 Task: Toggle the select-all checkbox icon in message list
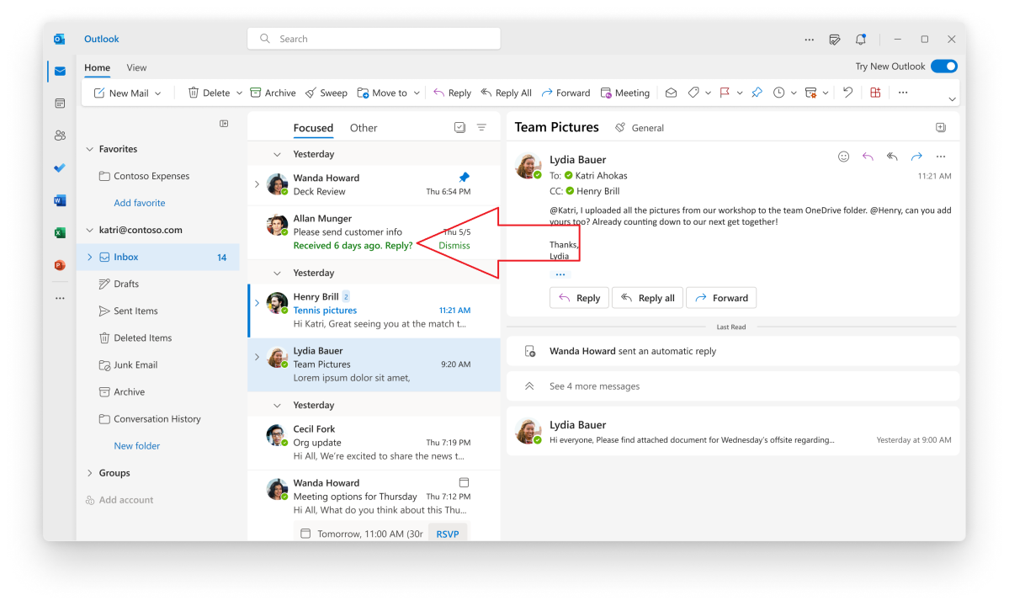tap(459, 128)
